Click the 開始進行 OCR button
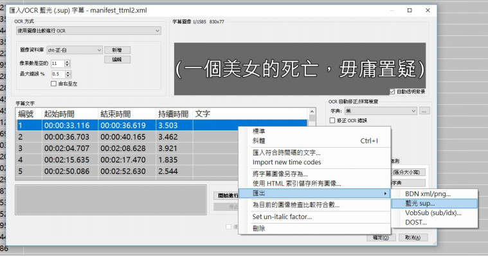This screenshot has width=488, height=257. [x=226, y=195]
